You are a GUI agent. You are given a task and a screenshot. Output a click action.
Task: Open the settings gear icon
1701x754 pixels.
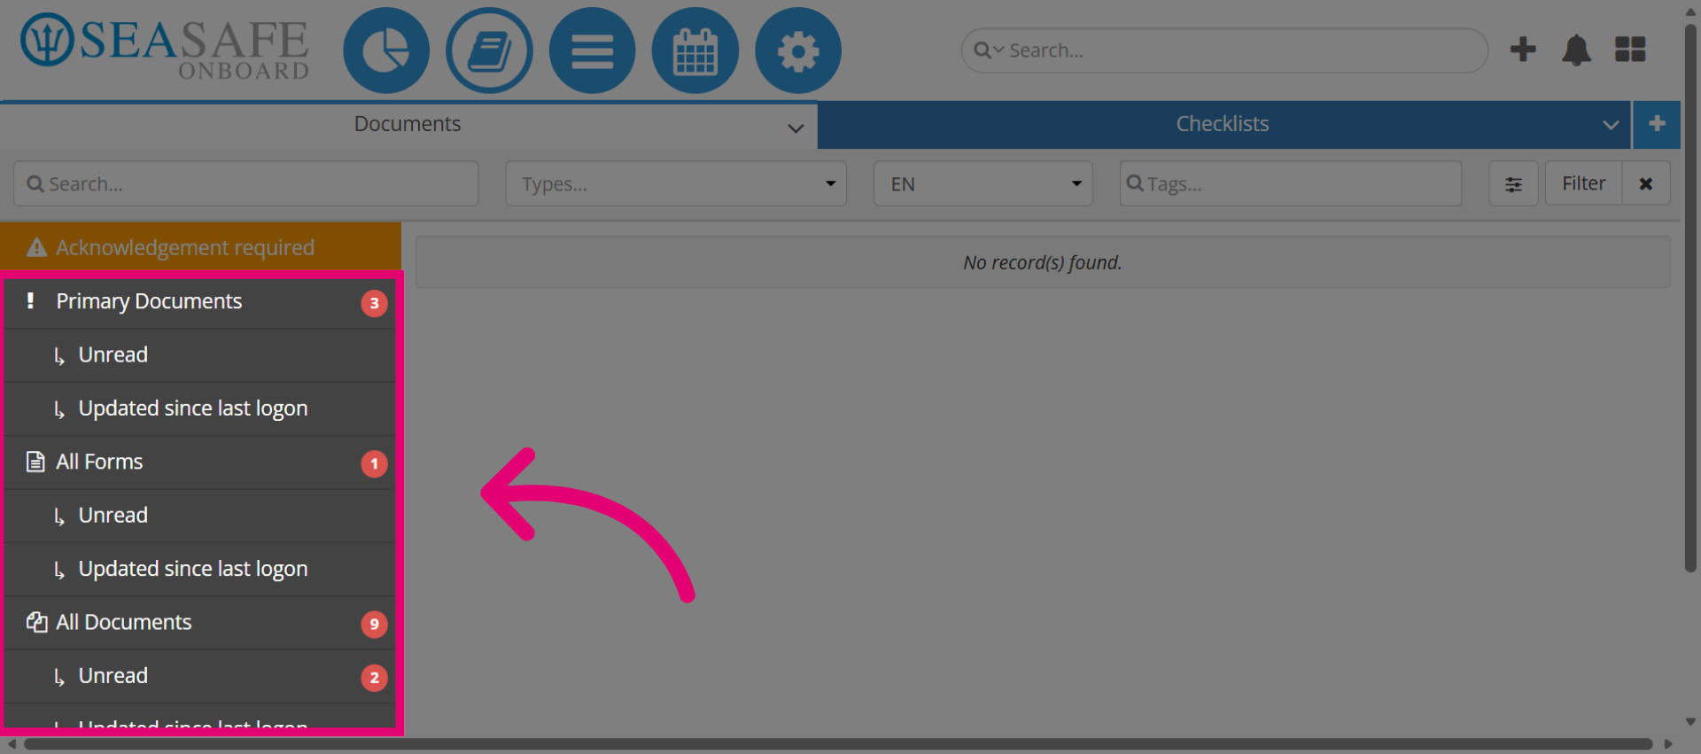pos(798,51)
